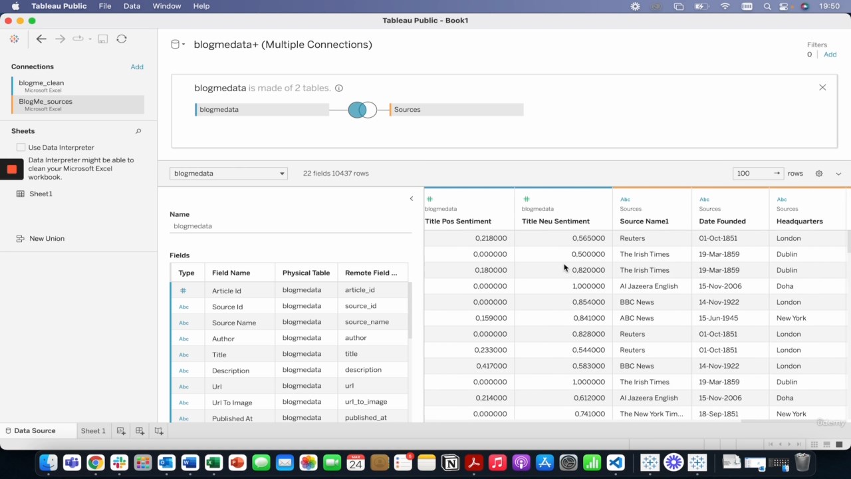The width and height of the screenshot is (851, 479).
Task: Click the info icon next to tables text
Action: tap(339, 88)
